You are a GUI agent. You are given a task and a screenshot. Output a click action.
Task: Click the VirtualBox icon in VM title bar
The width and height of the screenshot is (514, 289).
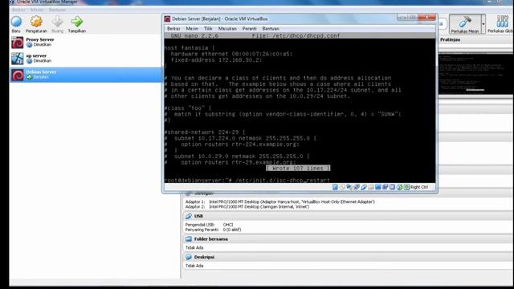click(168, 19)
